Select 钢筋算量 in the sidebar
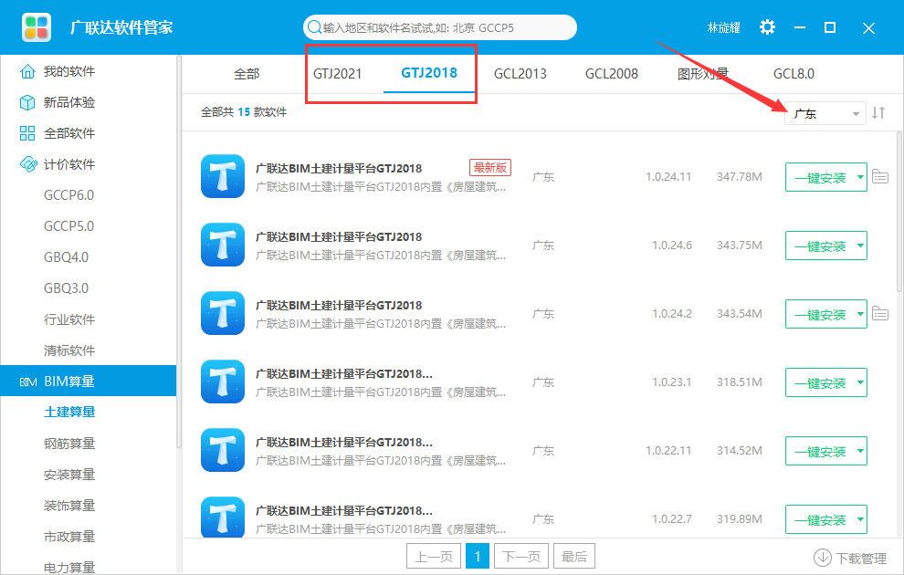904x575 pixels. tap(69, 443)
